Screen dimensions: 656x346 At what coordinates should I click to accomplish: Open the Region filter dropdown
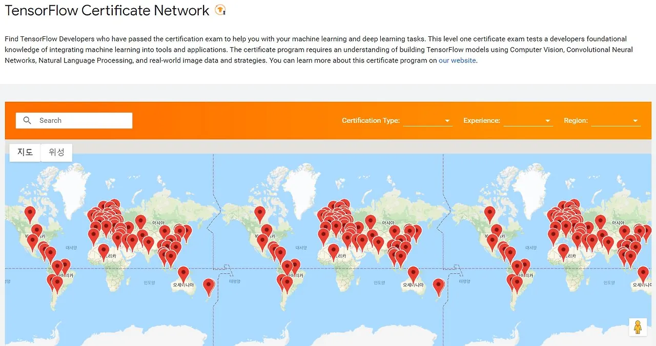click(x=616, y=121)
